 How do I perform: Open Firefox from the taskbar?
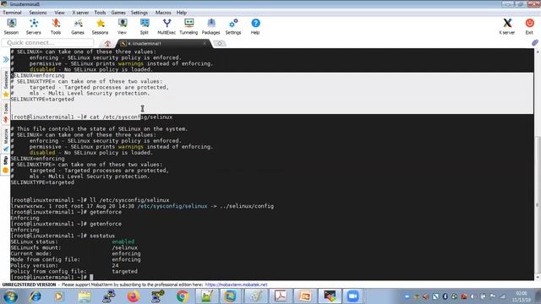click(x=134, y=296)
